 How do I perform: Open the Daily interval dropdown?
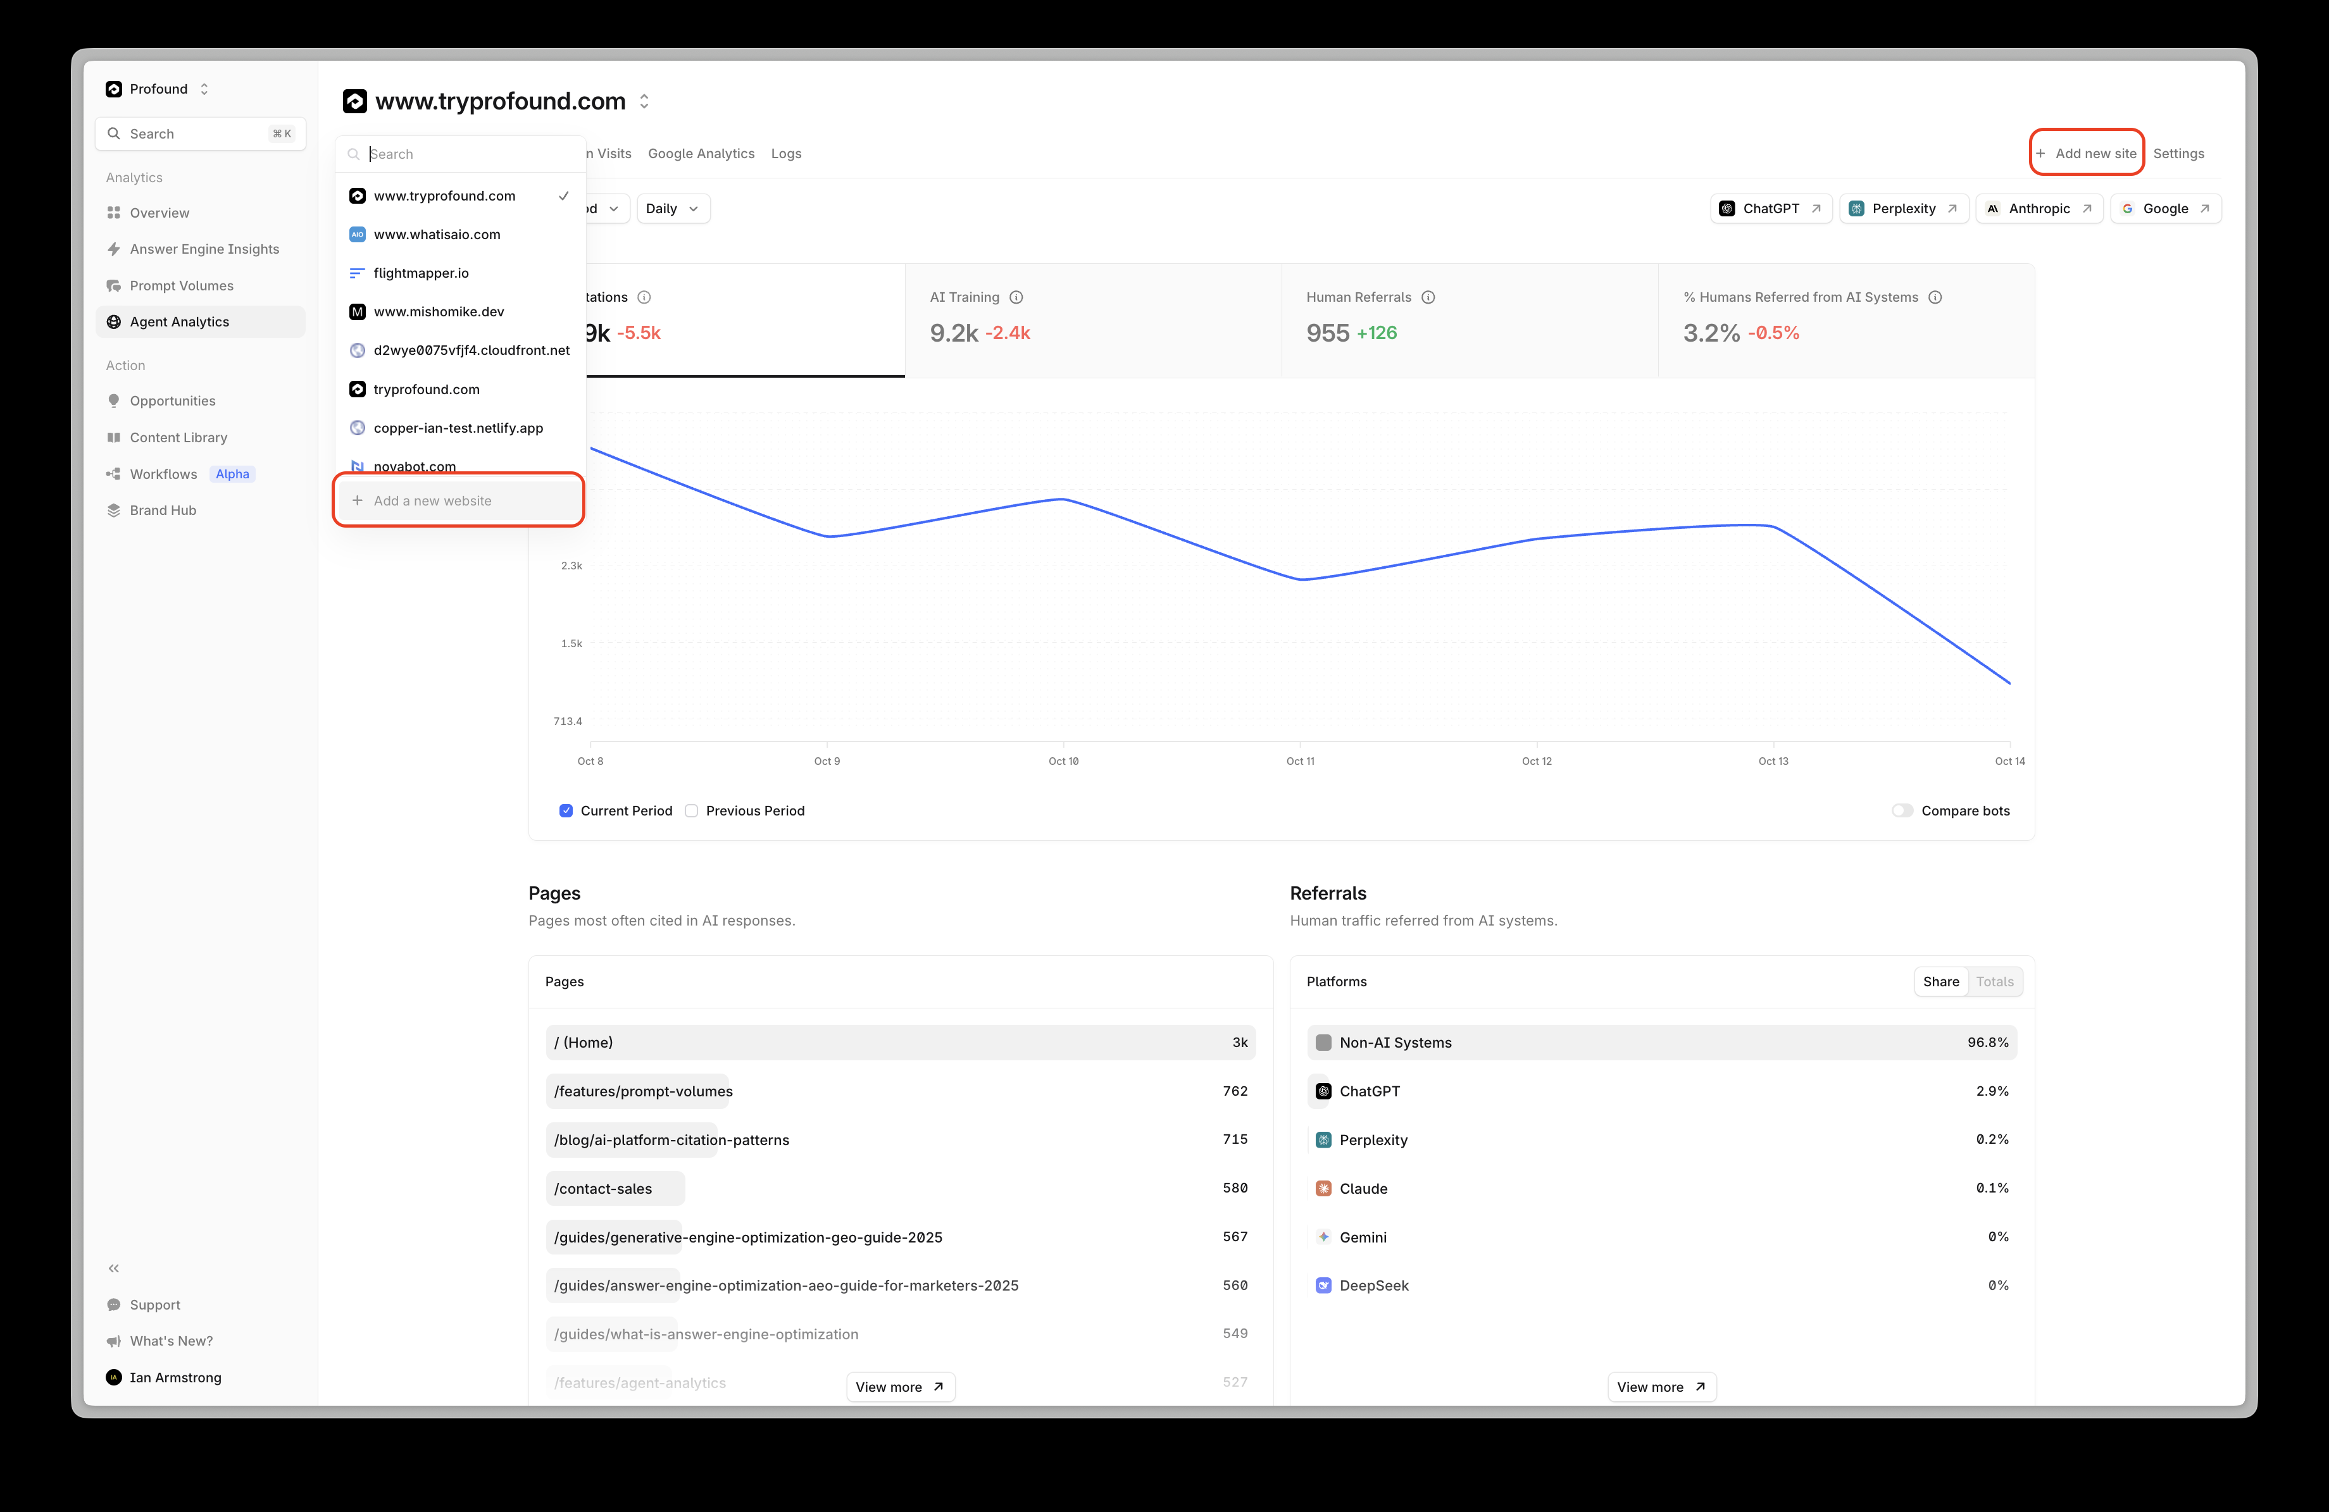tap(672, 208)
